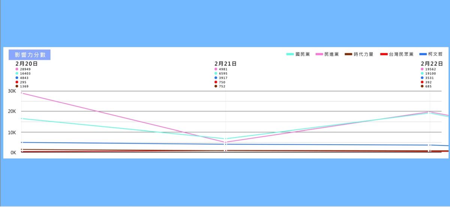Image resolution: width=450 pixels, height=207 pixels.
Task: Click the pink dot beside 19562
Action: click(x=422, y=69)
